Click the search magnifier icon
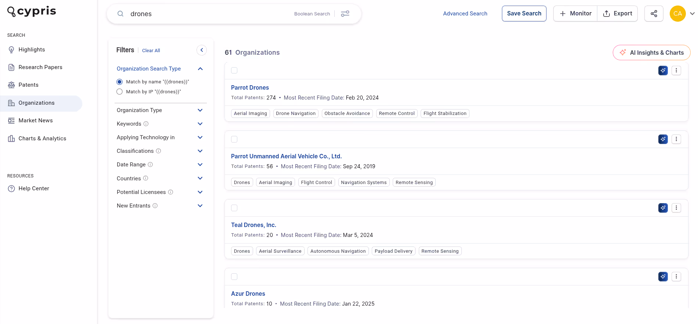This screenshot has width=698, height=324. tap(120, 14)
